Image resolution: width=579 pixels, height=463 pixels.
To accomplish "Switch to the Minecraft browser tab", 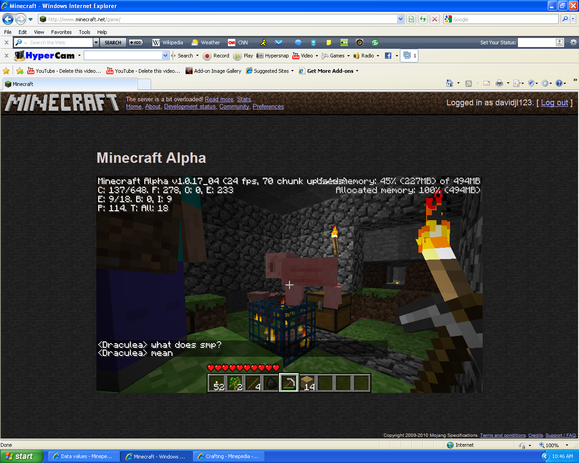I will coord(70,84).
